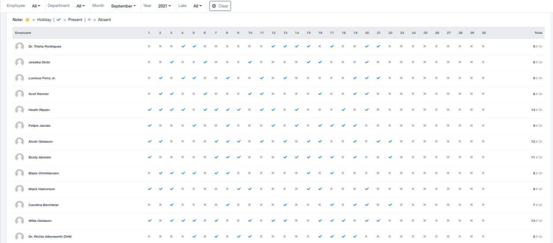Open the Heath Rippin employee name

pyautogui.click(x=39, y=110)
